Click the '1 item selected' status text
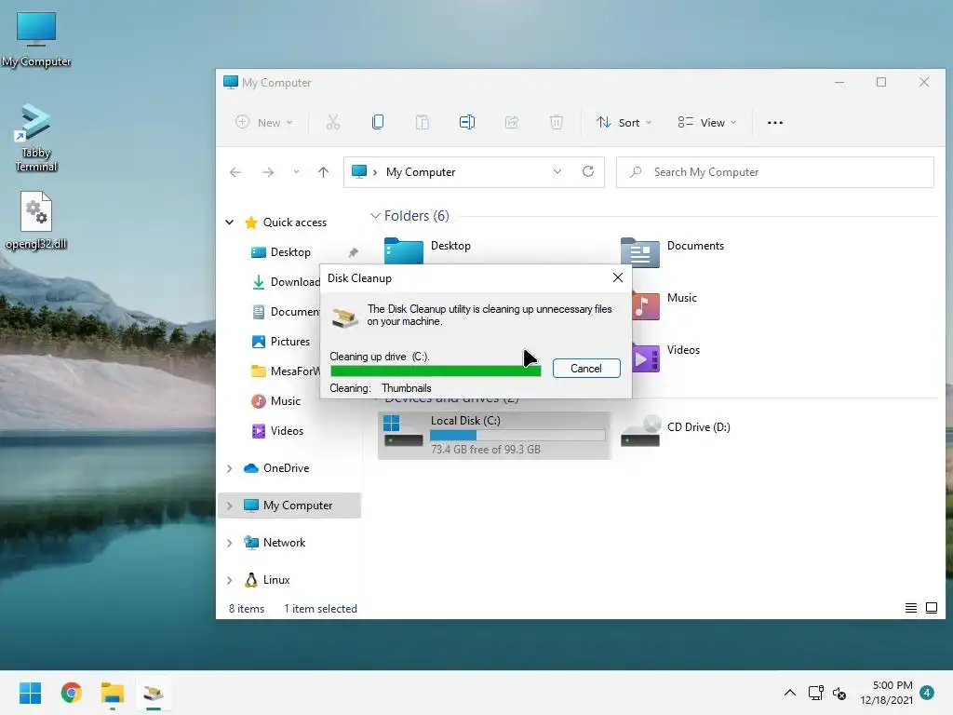 pos(320,609)
